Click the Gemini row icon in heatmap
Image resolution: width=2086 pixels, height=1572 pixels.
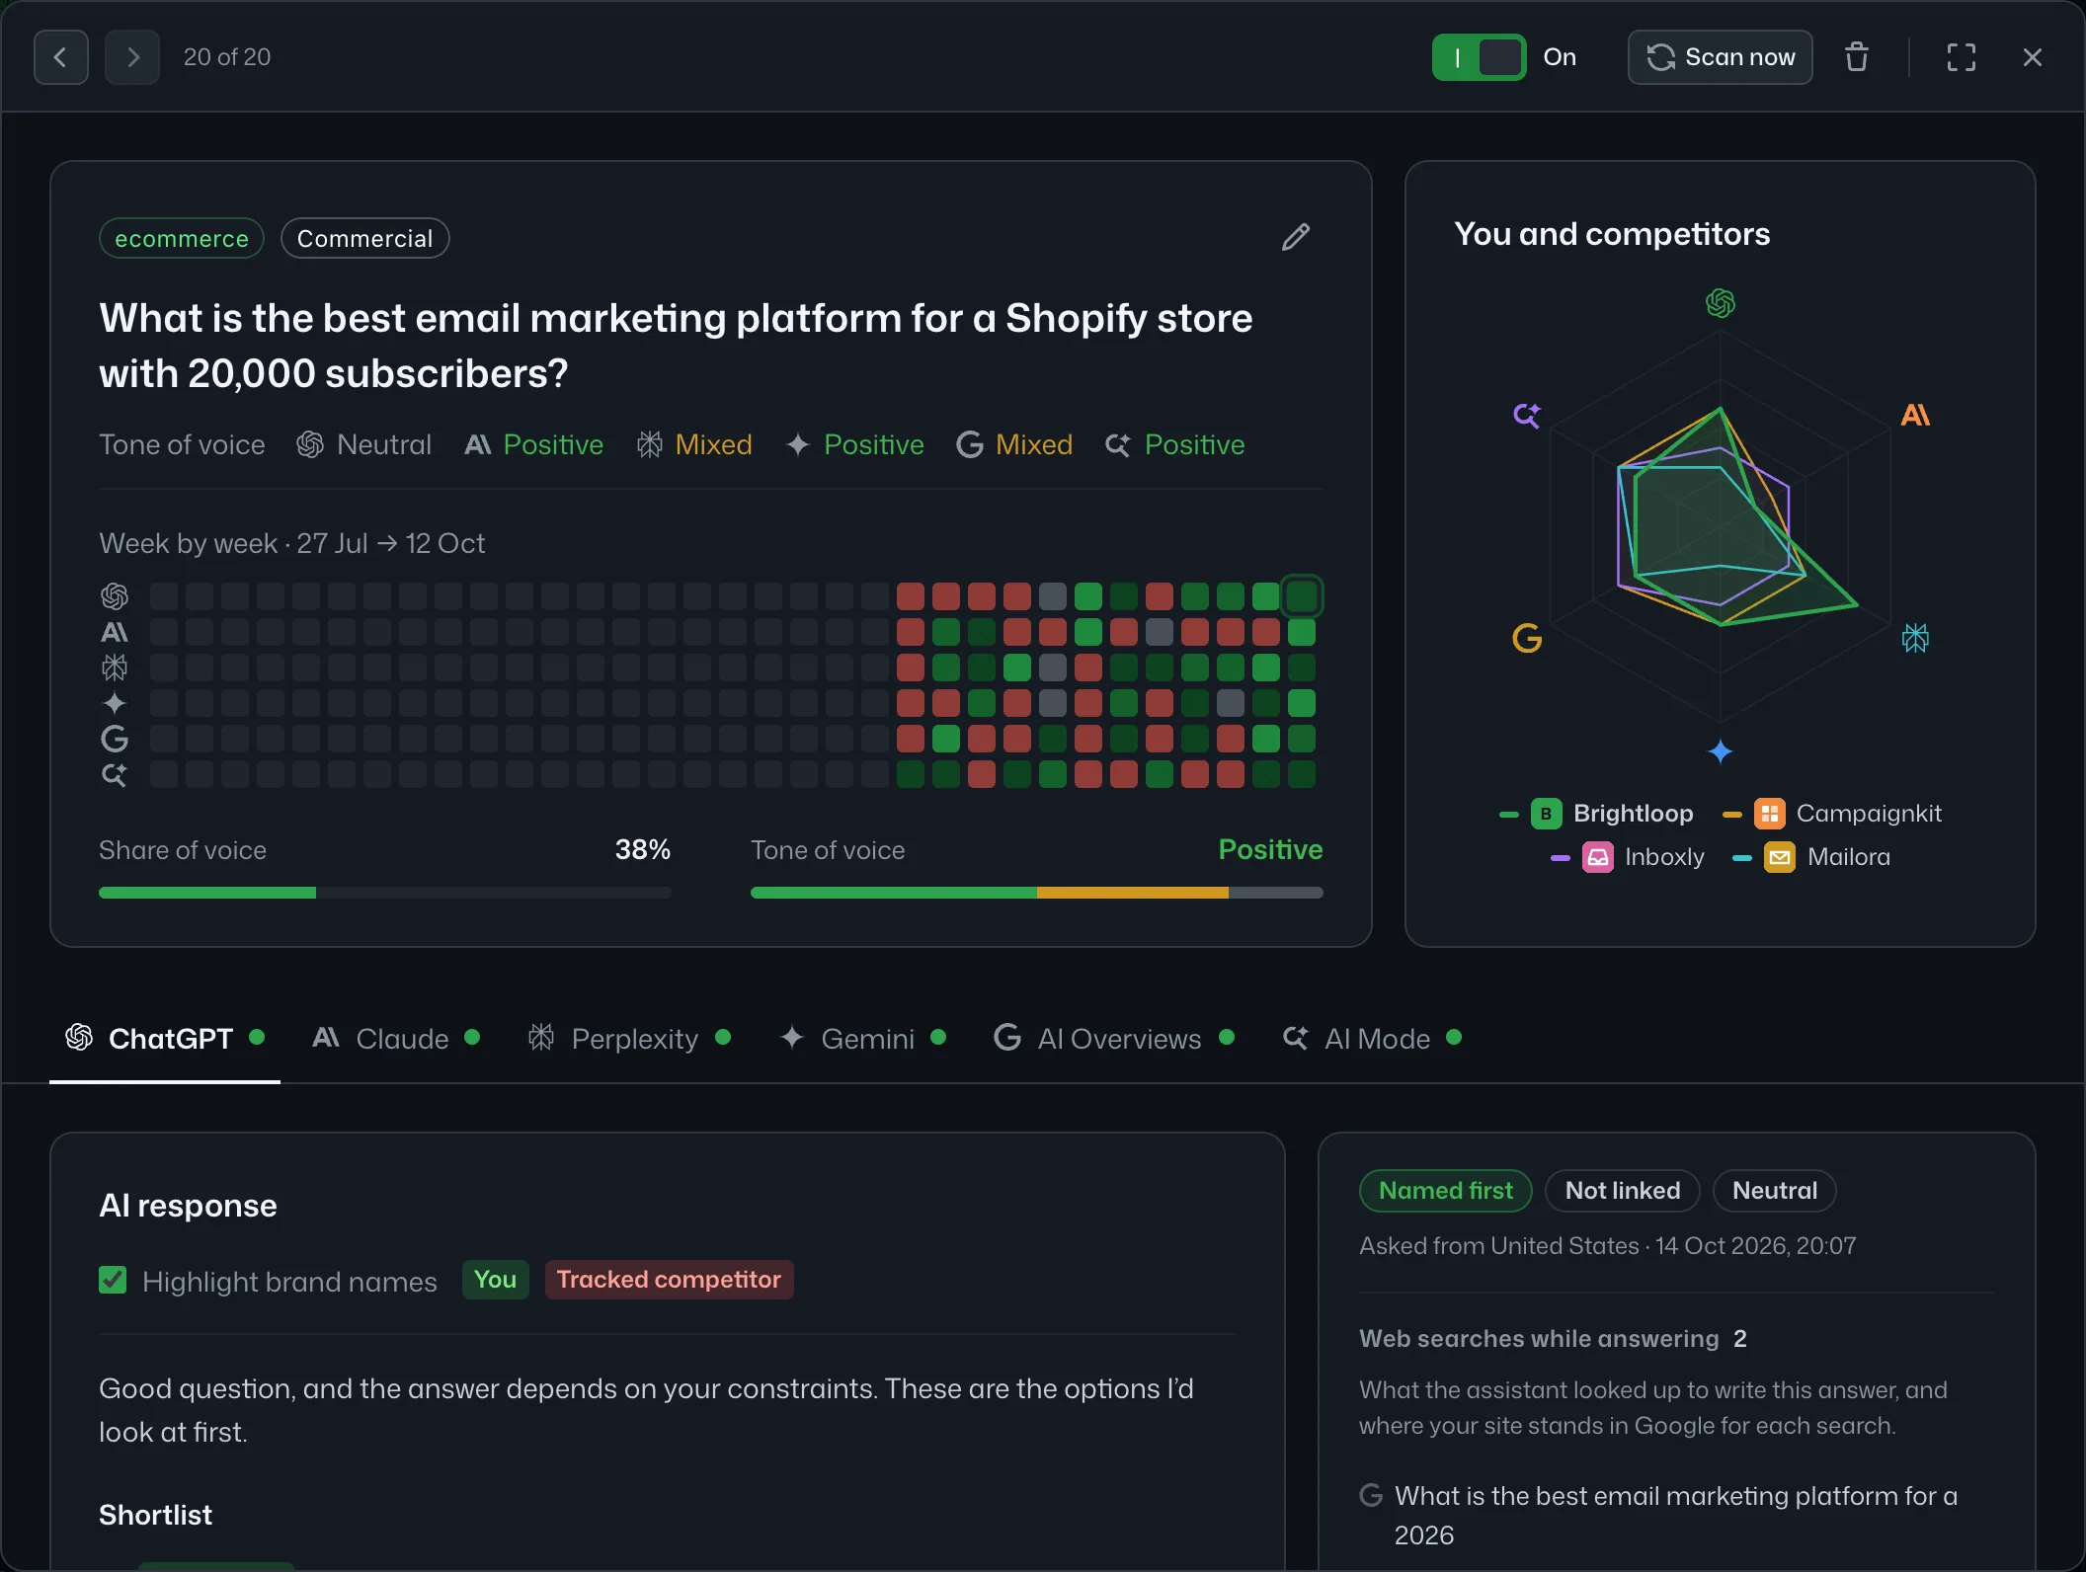pos(115,703)
